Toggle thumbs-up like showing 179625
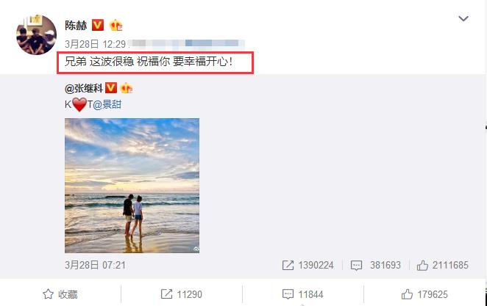This screenshot has width=487, height=306. (x=424, y=294)
